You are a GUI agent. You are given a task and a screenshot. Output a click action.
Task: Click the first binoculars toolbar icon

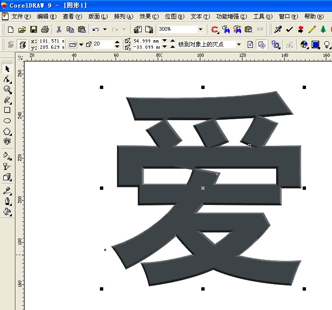pos(226,29)
